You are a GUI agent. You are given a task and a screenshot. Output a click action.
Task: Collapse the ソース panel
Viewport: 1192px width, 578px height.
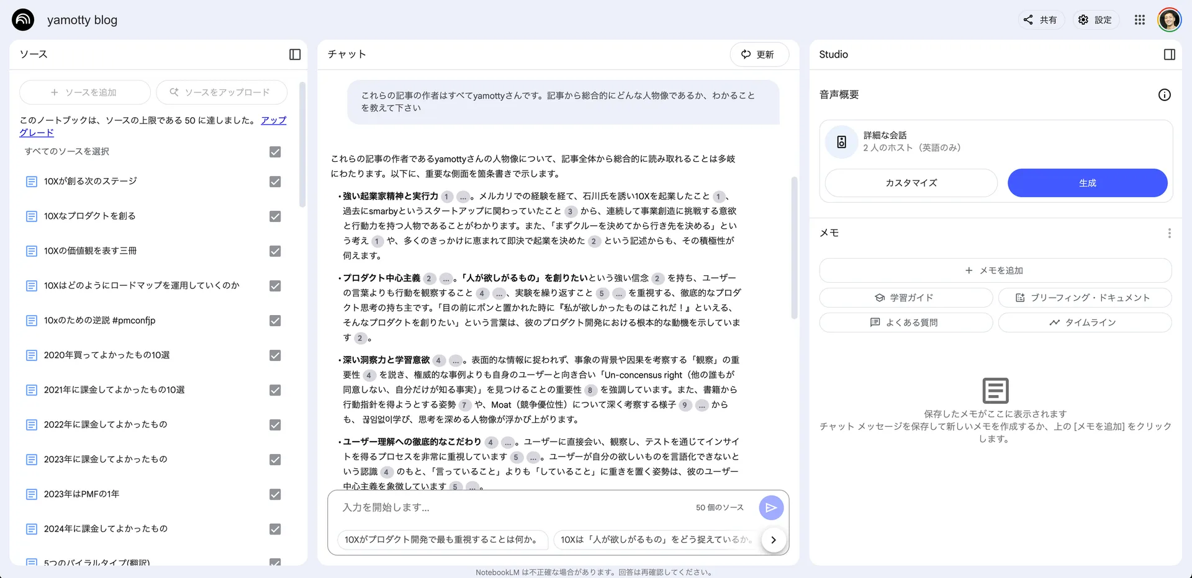click(x=295, y=55)
